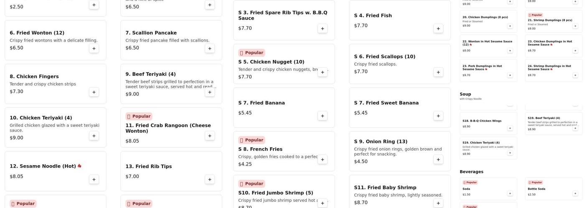Add Sesame Noodle (Hot) to cart
Image resolution: width=585 pixels, height=208 pixels.
[94, 179]
